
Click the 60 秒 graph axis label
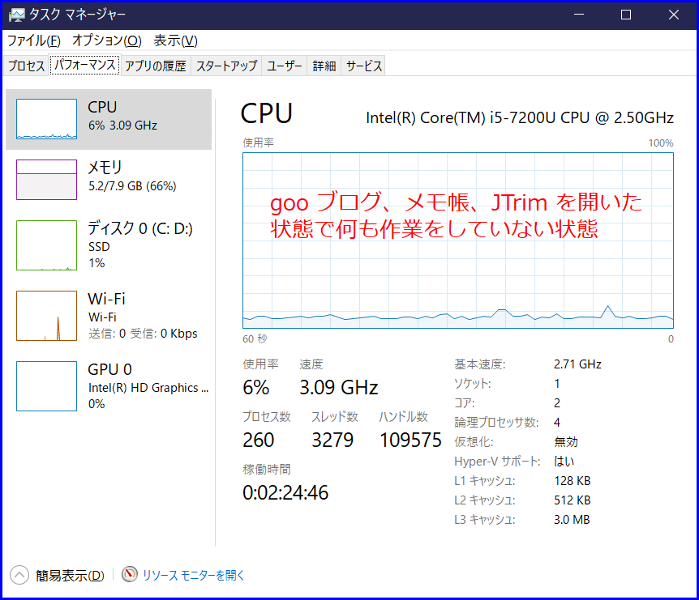coord(255,339)
